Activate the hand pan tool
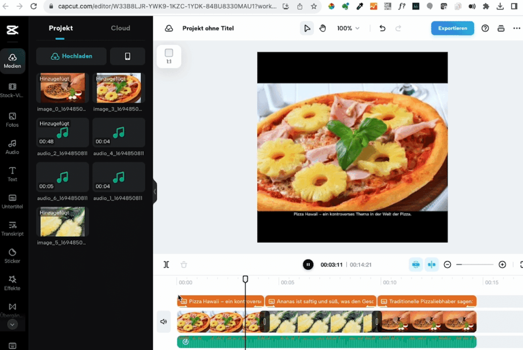 pos(323,29)
